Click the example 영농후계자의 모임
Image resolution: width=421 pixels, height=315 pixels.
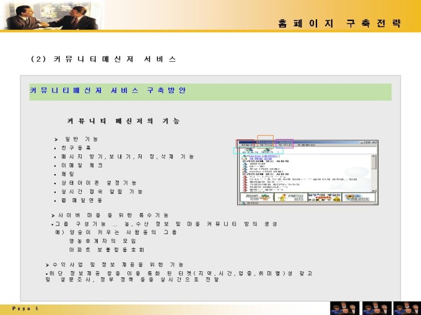tap(103, 241)
